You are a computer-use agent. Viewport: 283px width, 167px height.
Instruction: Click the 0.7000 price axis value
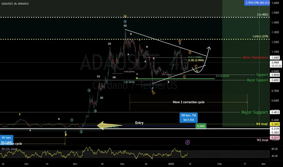(x=275, y=91)
